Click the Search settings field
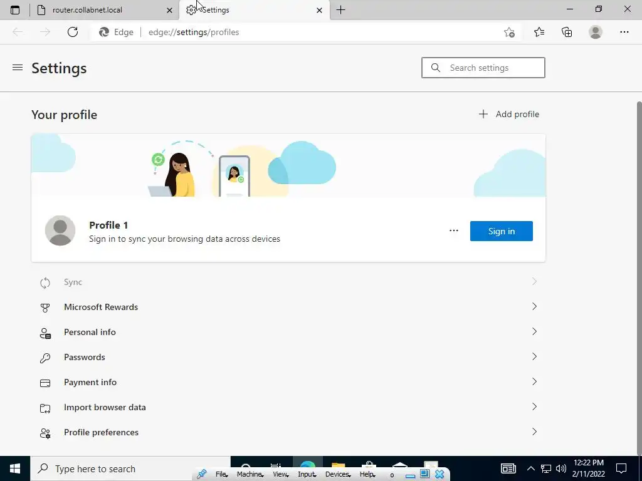The image size is (642, 481). point(483,68)
